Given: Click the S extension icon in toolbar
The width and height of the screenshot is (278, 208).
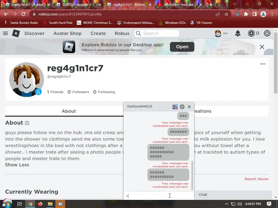Looking at the screenshot, I should tap(237, 14).
